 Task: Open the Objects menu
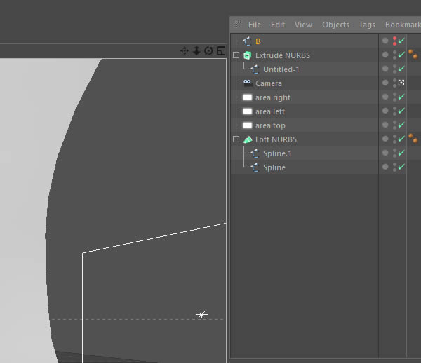coord(335,25)
